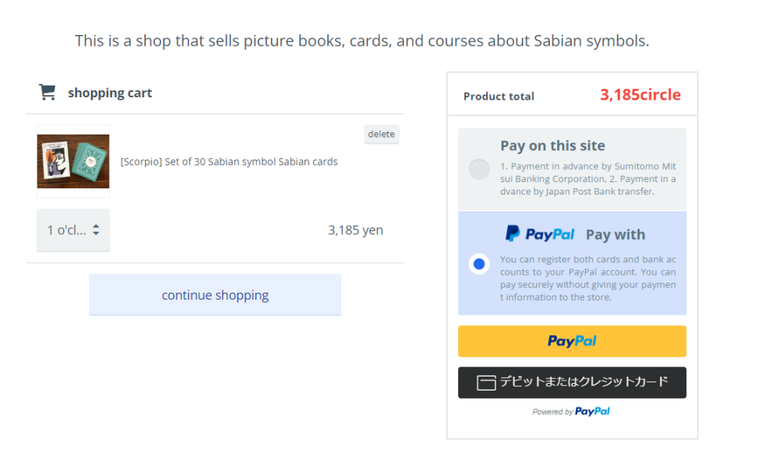Viewport: 779px width, 460px height.
Task: Click the "3,185 yen" item price
Action: [x=355, y=230]
